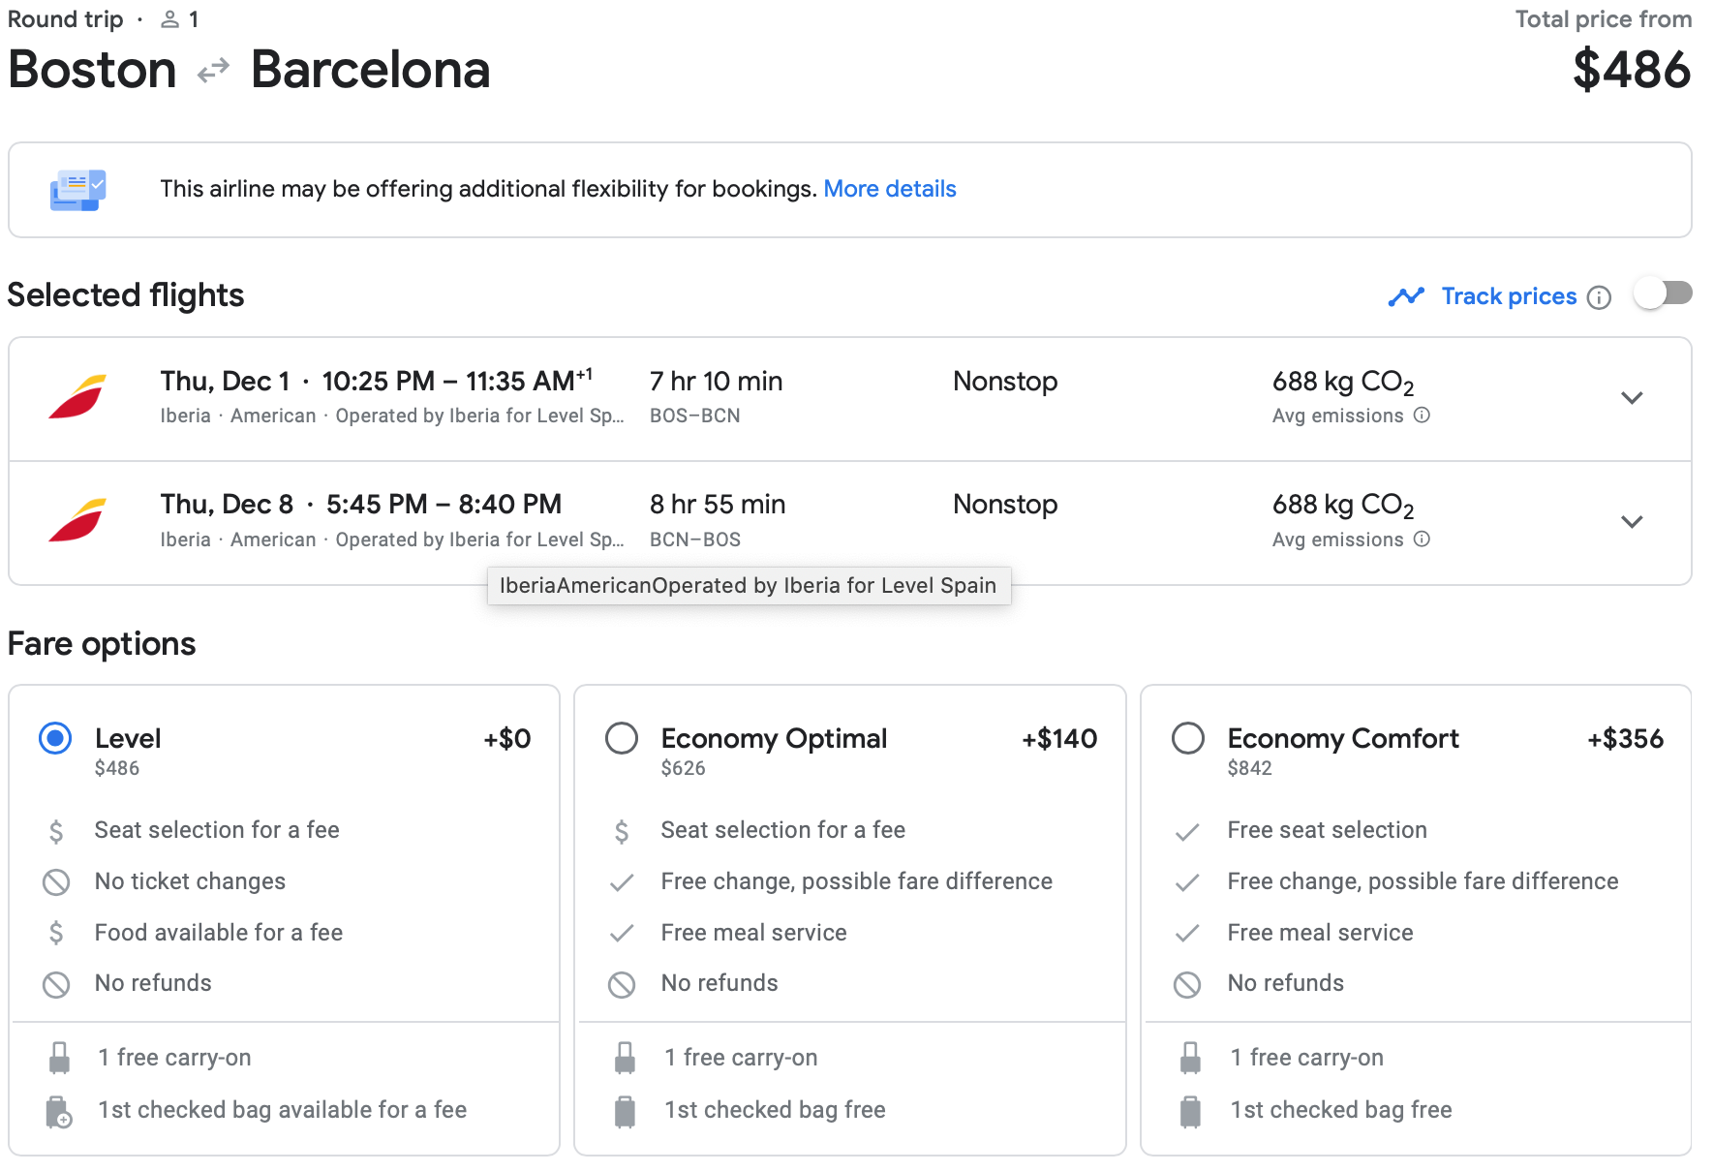Select the Level fare radio button
Screen dimensions: 1714x1172
[55, 738]
